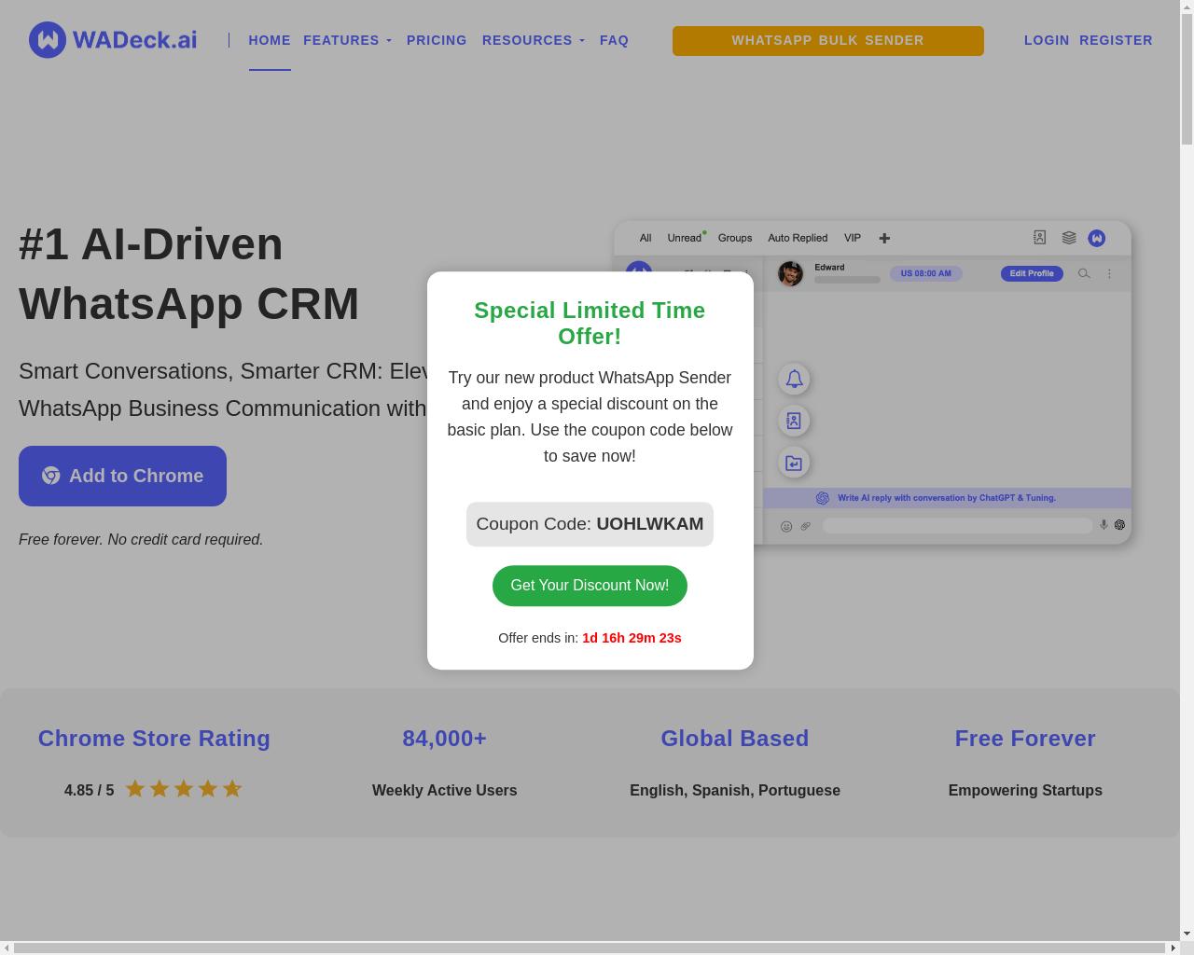Click the offer countdown timer text
Viewport: 1194px width, 955px height.
(x=632, y=638)
